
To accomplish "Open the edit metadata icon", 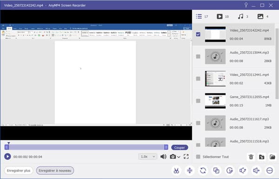I will click(230, 171).
